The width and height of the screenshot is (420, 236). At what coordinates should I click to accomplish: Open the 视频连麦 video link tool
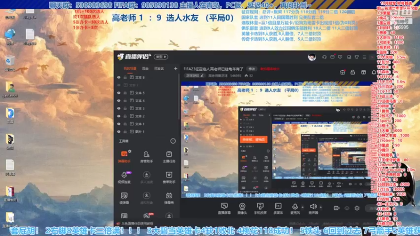click(124, 177)
